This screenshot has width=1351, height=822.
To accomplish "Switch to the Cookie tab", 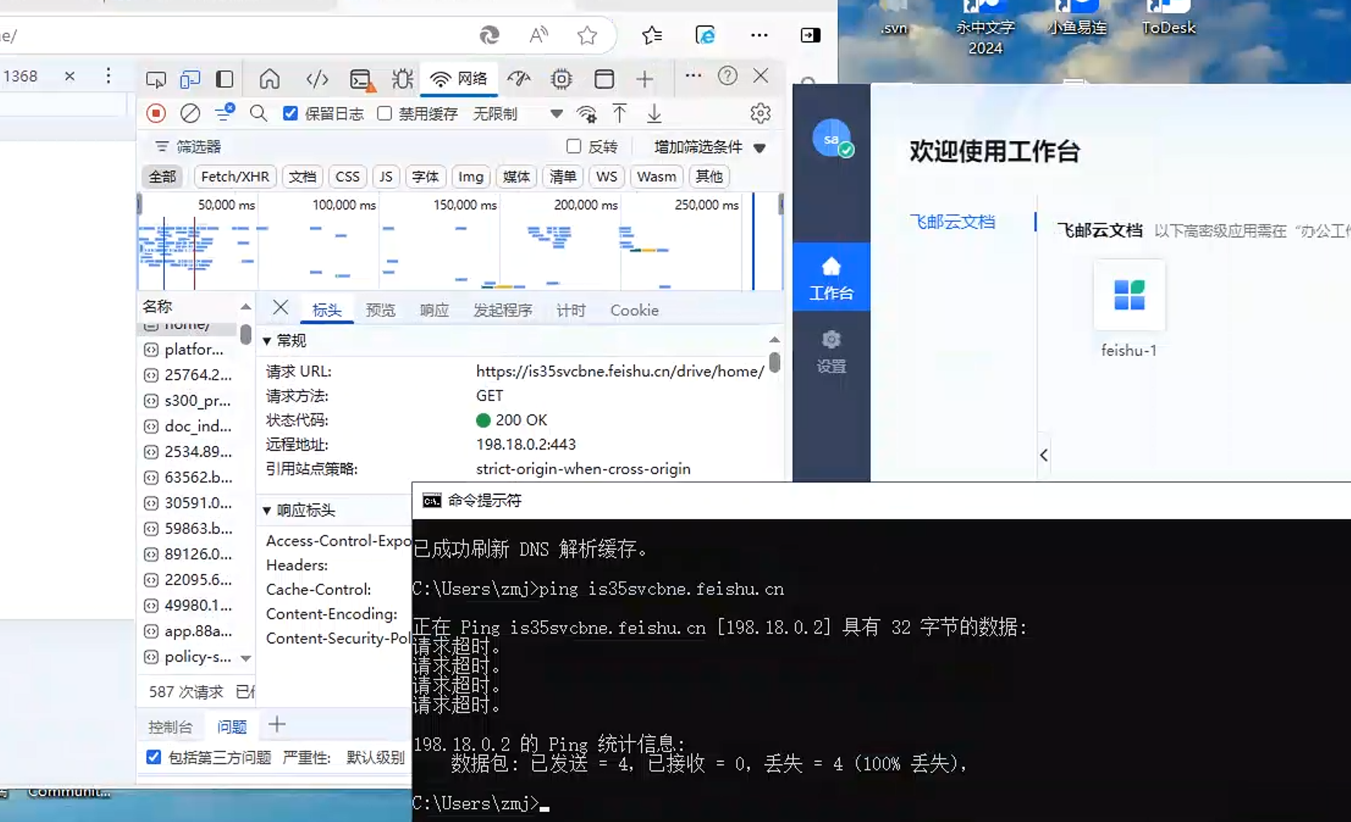I will [x=634, y=310].
